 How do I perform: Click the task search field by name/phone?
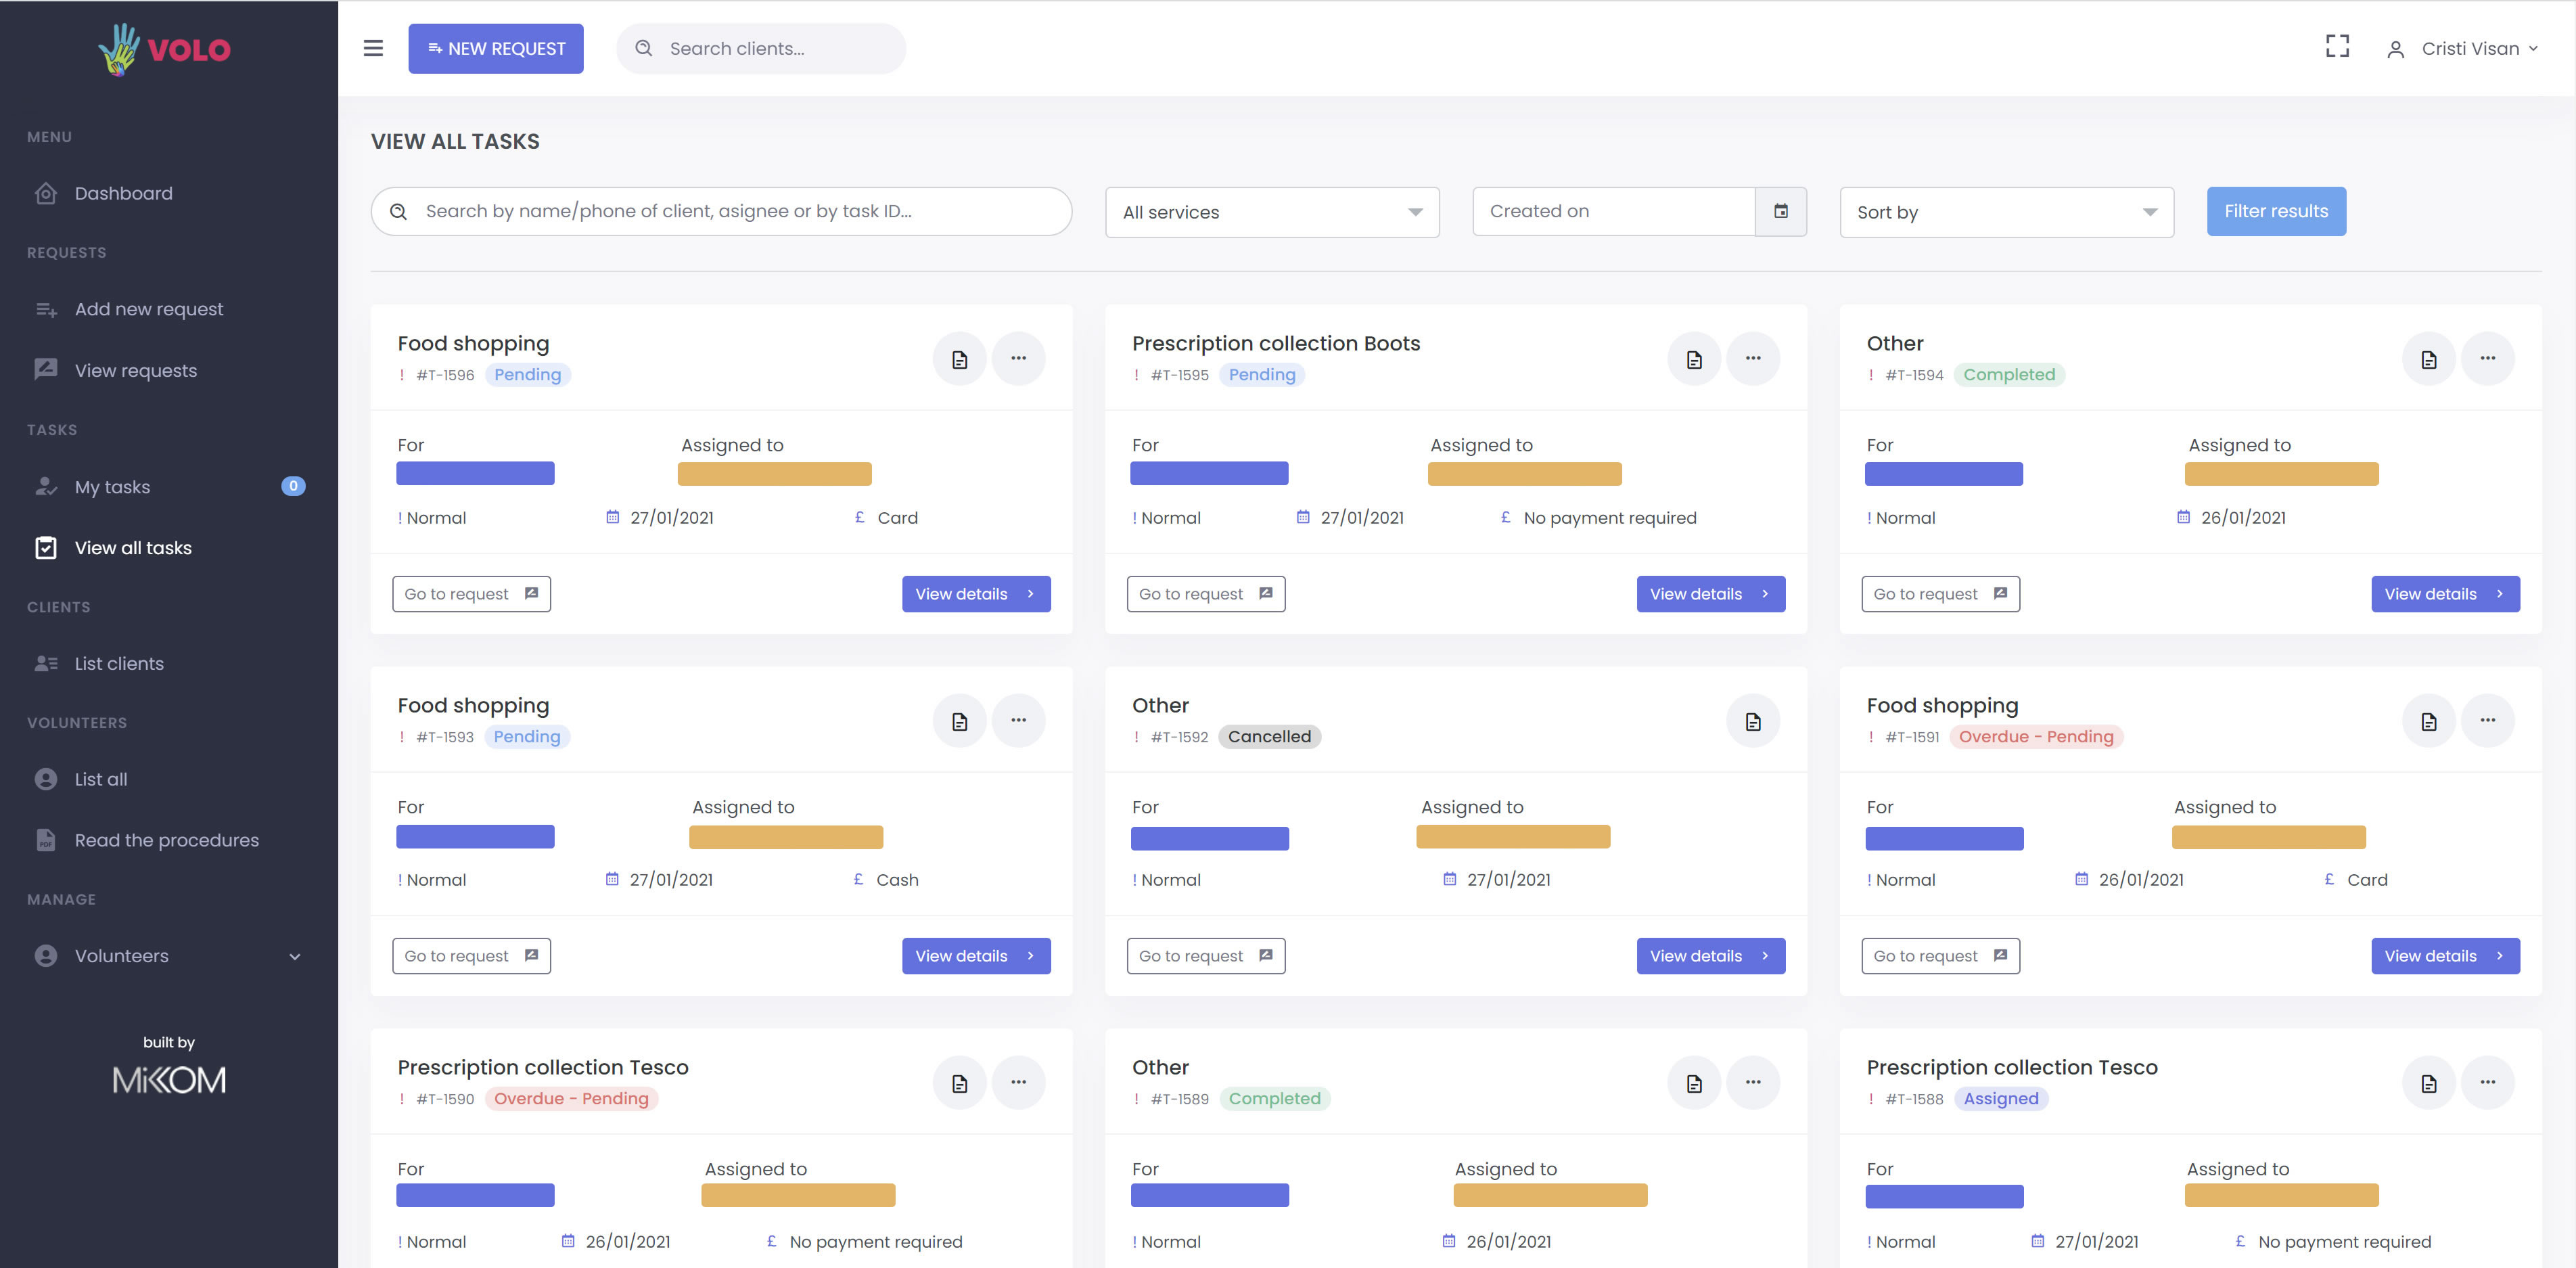721,211
